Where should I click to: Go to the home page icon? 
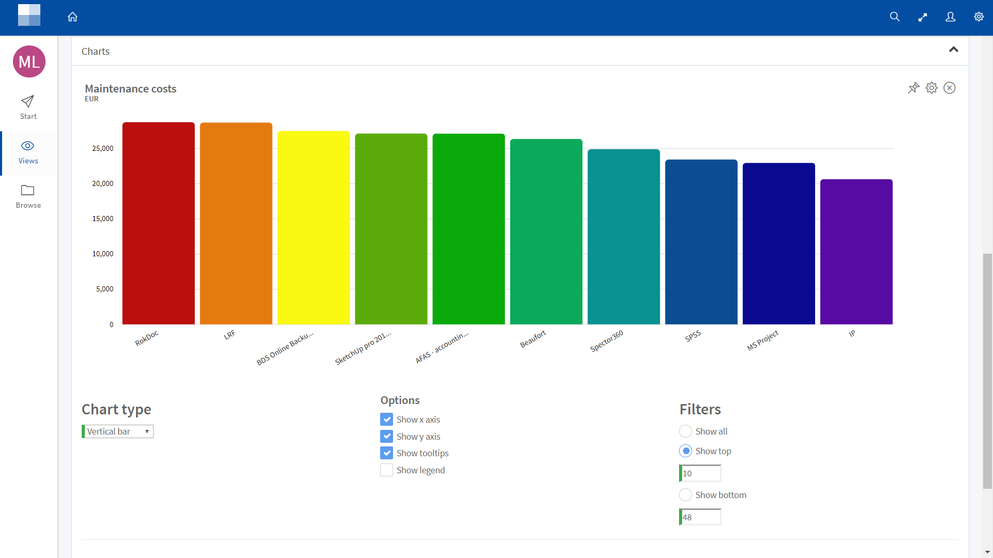(x=72, y=17)
